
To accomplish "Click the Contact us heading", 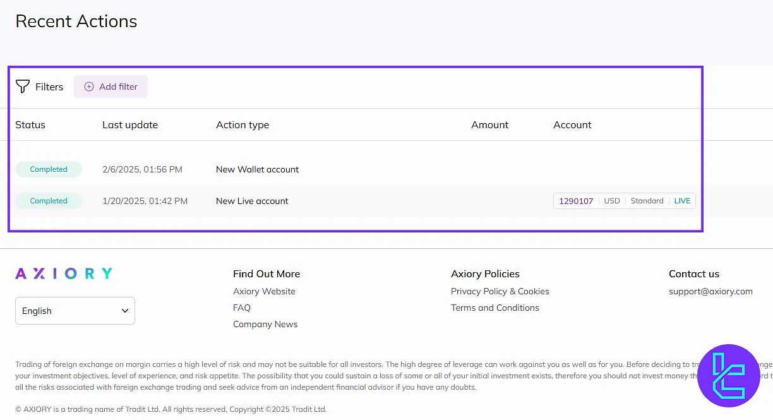I will [694, 273].
